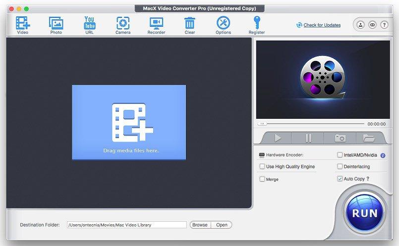Click the Open destination folder button

point(222,225)
